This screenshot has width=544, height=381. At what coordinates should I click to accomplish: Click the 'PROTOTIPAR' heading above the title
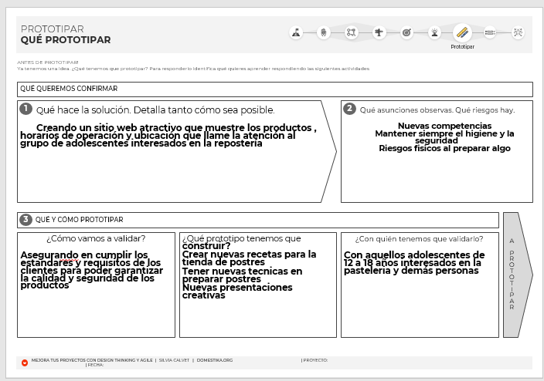click(53, 29)
